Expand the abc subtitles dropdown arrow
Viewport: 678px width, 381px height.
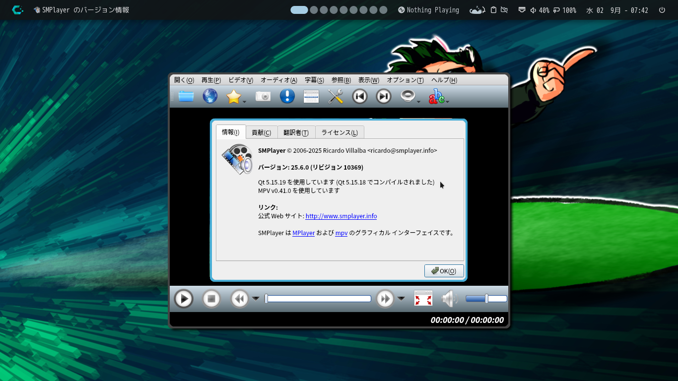[x=447, y=102]
